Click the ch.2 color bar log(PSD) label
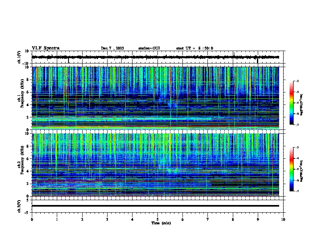Viewport: 319px width, 246px height. 301,171
